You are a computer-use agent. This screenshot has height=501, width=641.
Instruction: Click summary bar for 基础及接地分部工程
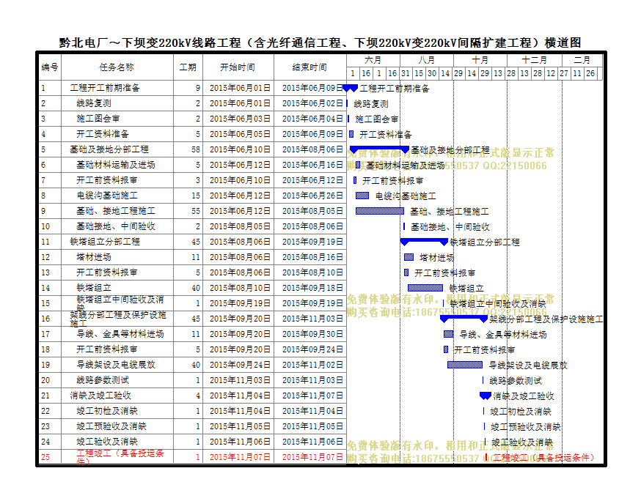379,149
